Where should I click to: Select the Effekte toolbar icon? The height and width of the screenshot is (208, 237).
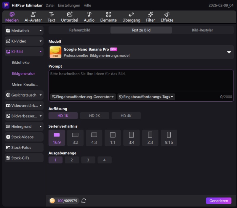click(x=167, y=17)
